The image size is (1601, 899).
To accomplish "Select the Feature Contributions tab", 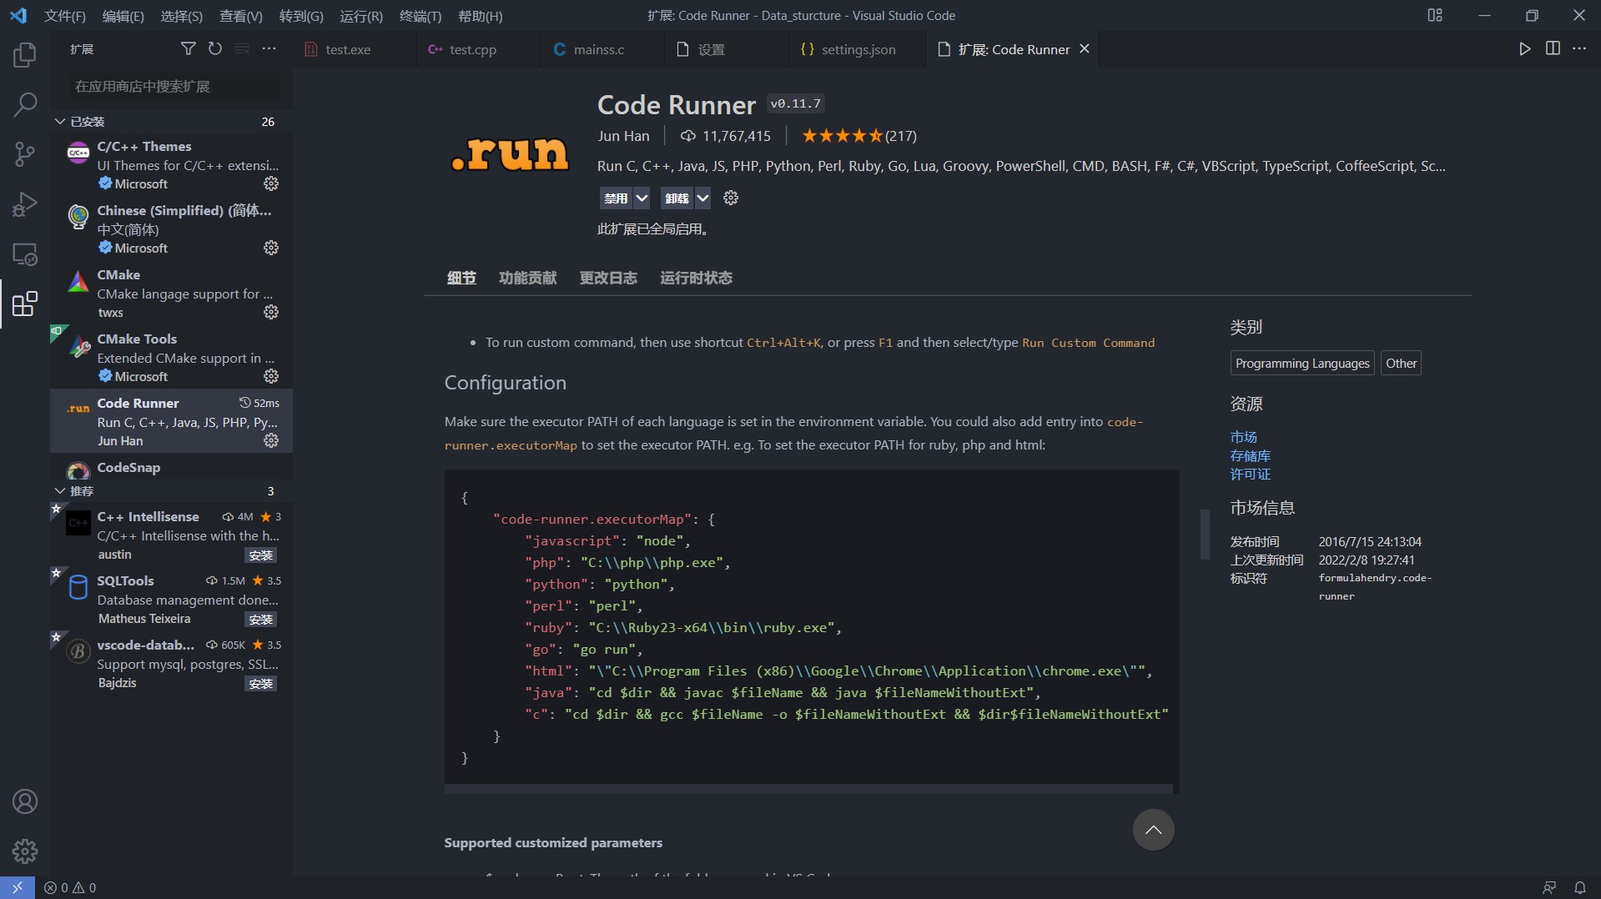I will pos(527,278).
